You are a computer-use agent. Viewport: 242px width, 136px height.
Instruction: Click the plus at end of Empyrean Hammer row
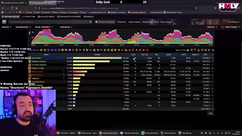(213, 61)
